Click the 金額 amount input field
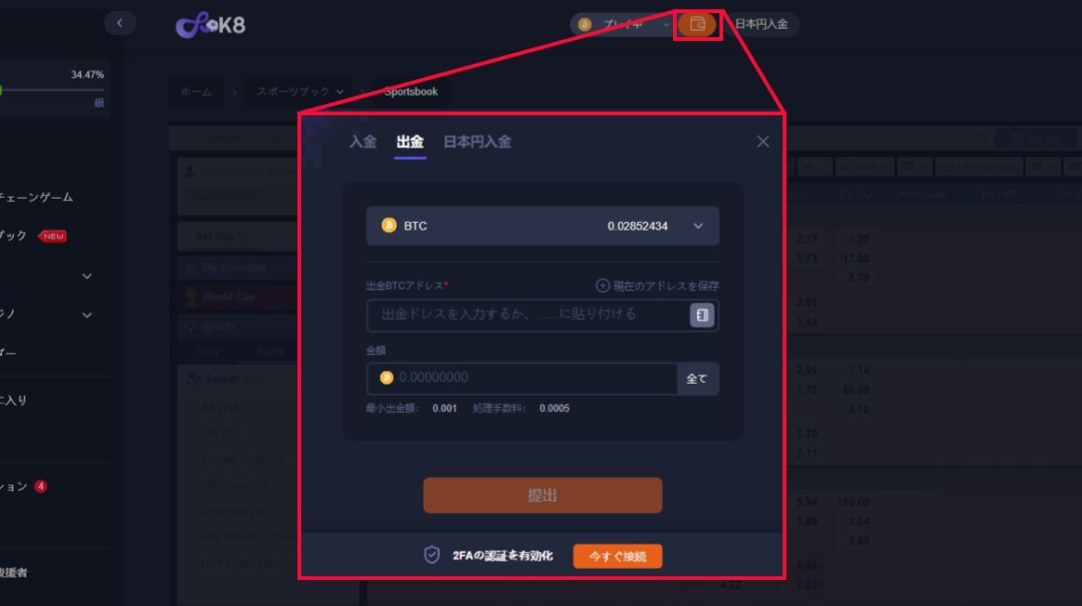This screenshot has height=606, width=1082. tap(521, 378)
